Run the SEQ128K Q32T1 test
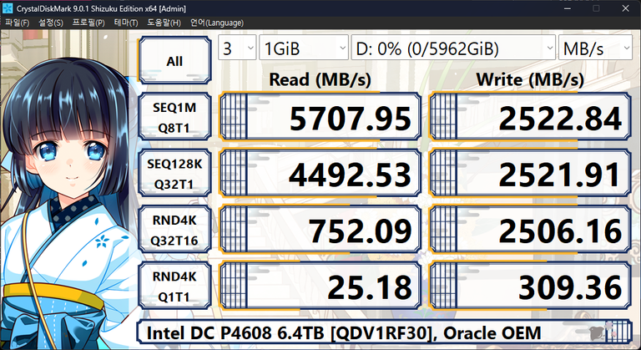The image size is (641, 350). point(174,174)
